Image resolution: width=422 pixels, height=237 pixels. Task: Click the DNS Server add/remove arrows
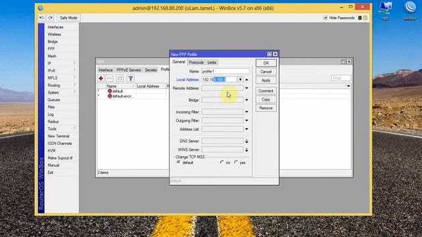pyautogui.click(x=247, y=141)
